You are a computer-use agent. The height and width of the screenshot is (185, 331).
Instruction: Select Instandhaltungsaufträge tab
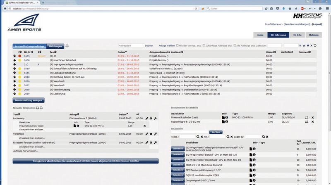pos(29,46)
